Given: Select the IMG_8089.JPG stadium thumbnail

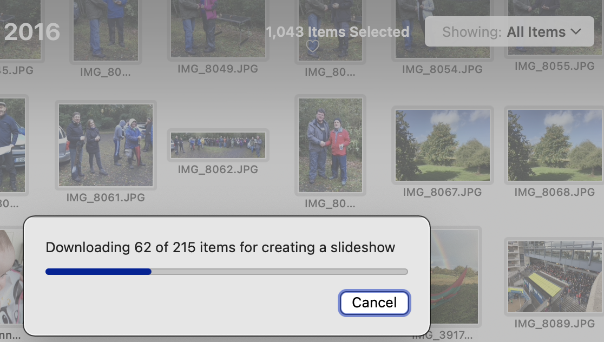Looking at the screenshot, I should coord(555,277).
